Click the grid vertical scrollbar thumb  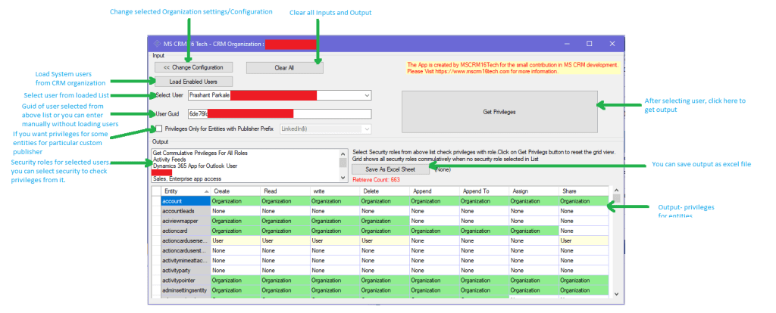point(616,199)
